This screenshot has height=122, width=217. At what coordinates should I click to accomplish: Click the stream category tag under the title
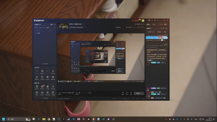[76, 27]
